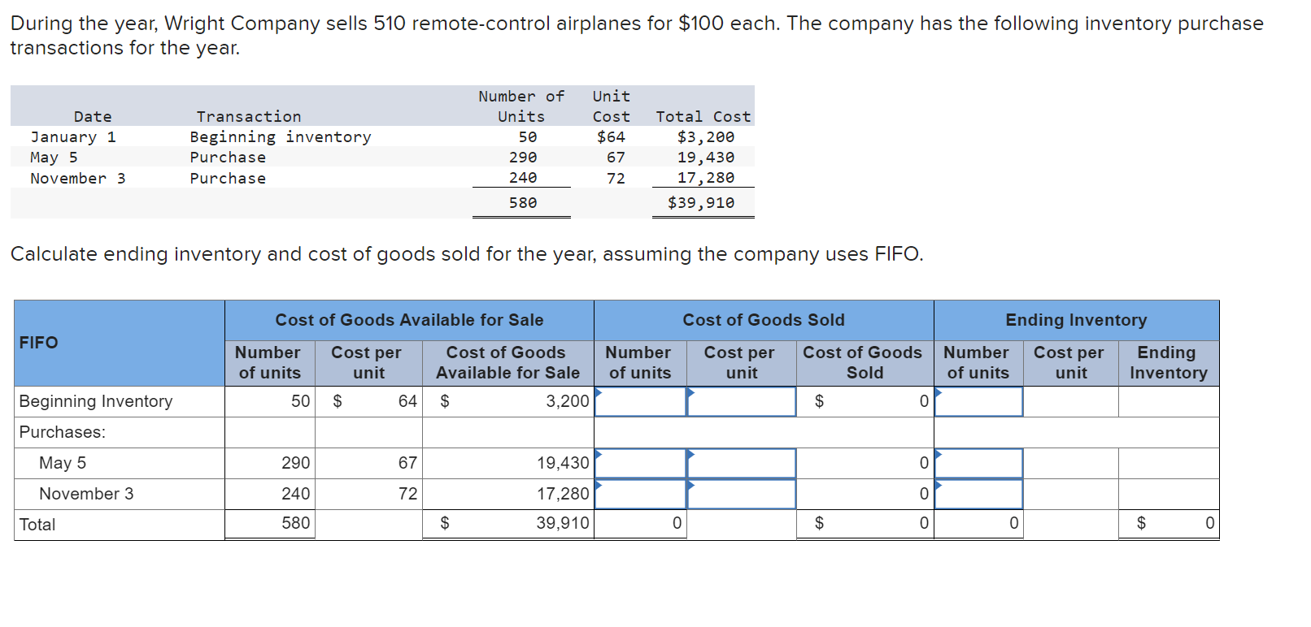This screenshot has height=627, width=1311.
Task: Click Beginning Inventory COGS number of units field
Action: pyautogui.click(x=641, y=401)
